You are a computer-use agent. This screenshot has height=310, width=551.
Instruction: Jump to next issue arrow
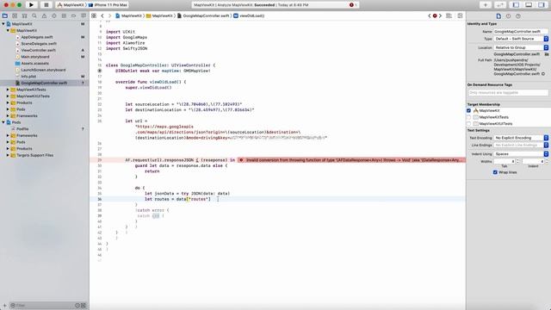tap(440, 15)
